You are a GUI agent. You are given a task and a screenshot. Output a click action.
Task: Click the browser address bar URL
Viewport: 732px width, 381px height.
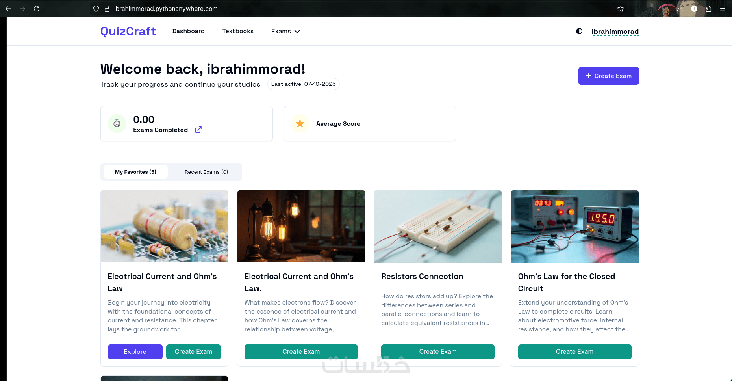pos(166,9)
